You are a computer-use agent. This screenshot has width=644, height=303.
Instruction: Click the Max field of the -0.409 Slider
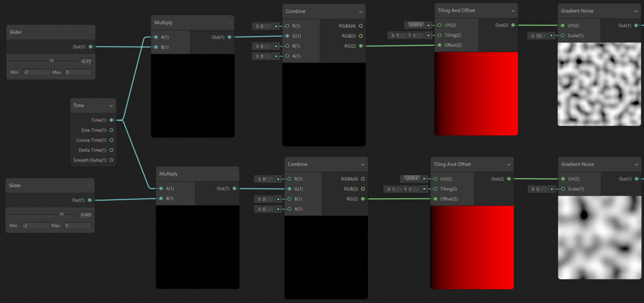tap(77, 226)
